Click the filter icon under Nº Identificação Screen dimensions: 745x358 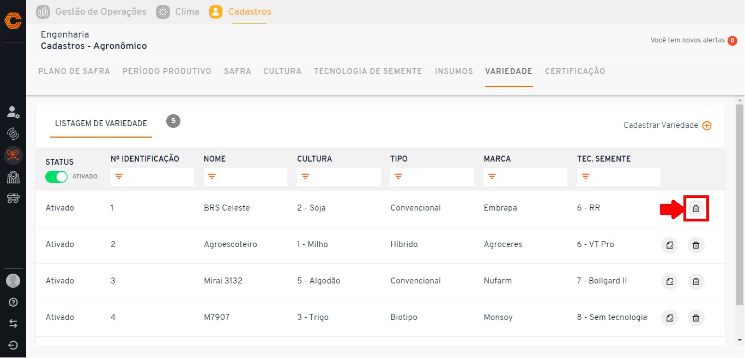(x=118, y=177)
